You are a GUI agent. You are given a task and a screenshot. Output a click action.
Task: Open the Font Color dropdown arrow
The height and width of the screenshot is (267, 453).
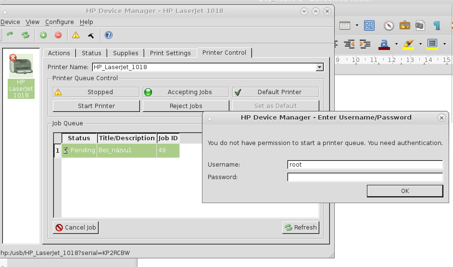(x=396, y=44)
